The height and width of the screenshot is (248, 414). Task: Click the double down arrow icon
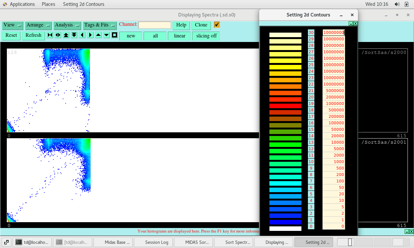(74, 35)
